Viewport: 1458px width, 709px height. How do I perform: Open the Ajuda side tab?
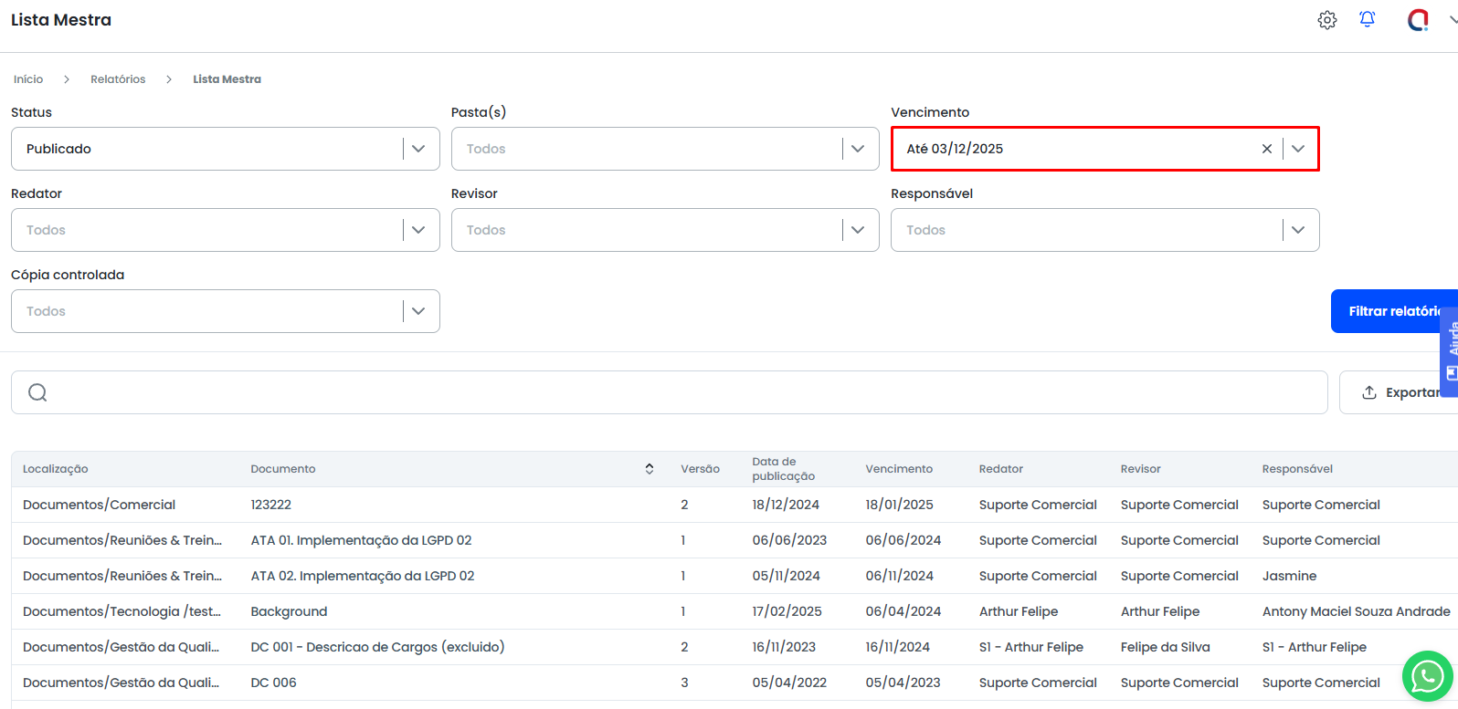click(x=1450, y=351)
